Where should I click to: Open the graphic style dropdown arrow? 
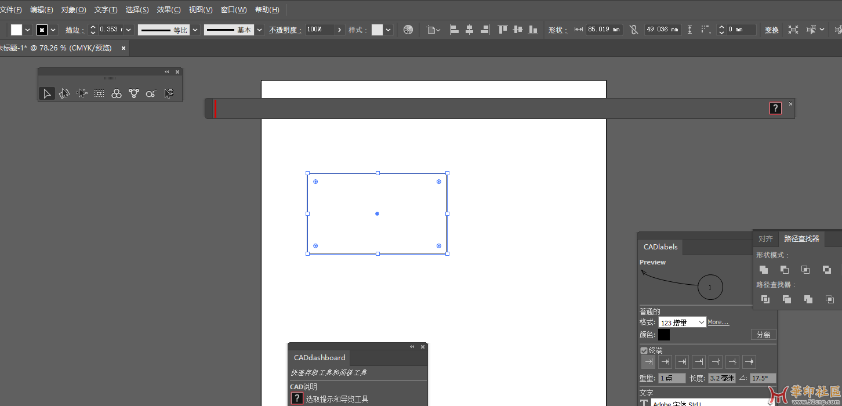point(389,30)
